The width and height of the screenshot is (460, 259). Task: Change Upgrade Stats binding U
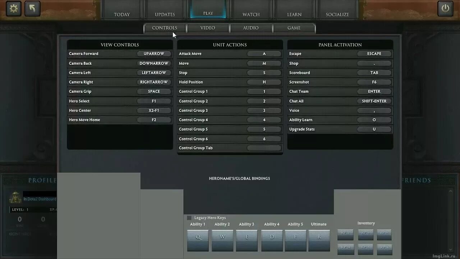[374, 129]
